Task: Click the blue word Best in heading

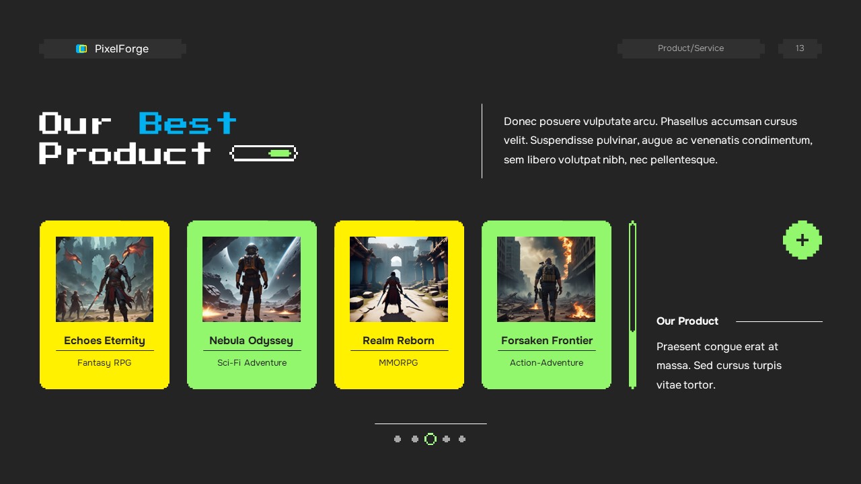Action: point(188,124)
